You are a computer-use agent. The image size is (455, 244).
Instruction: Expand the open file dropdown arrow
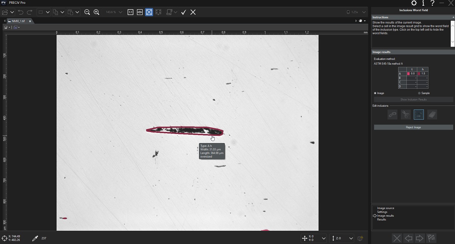point(13,12)
